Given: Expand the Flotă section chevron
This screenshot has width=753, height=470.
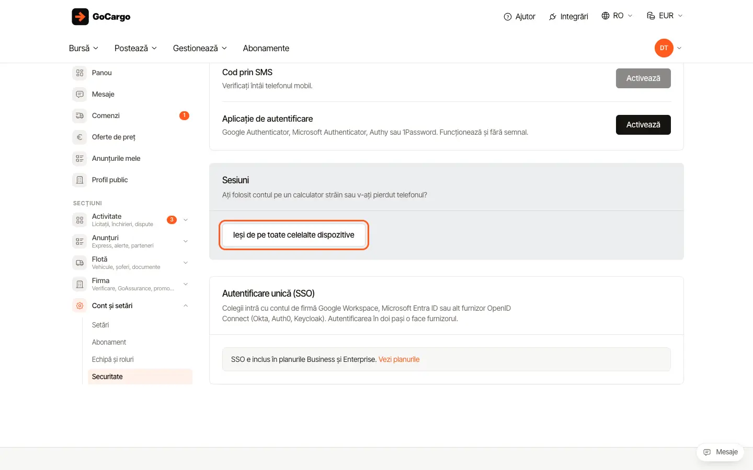Looking at the screenshot, I should pos(186,263).
